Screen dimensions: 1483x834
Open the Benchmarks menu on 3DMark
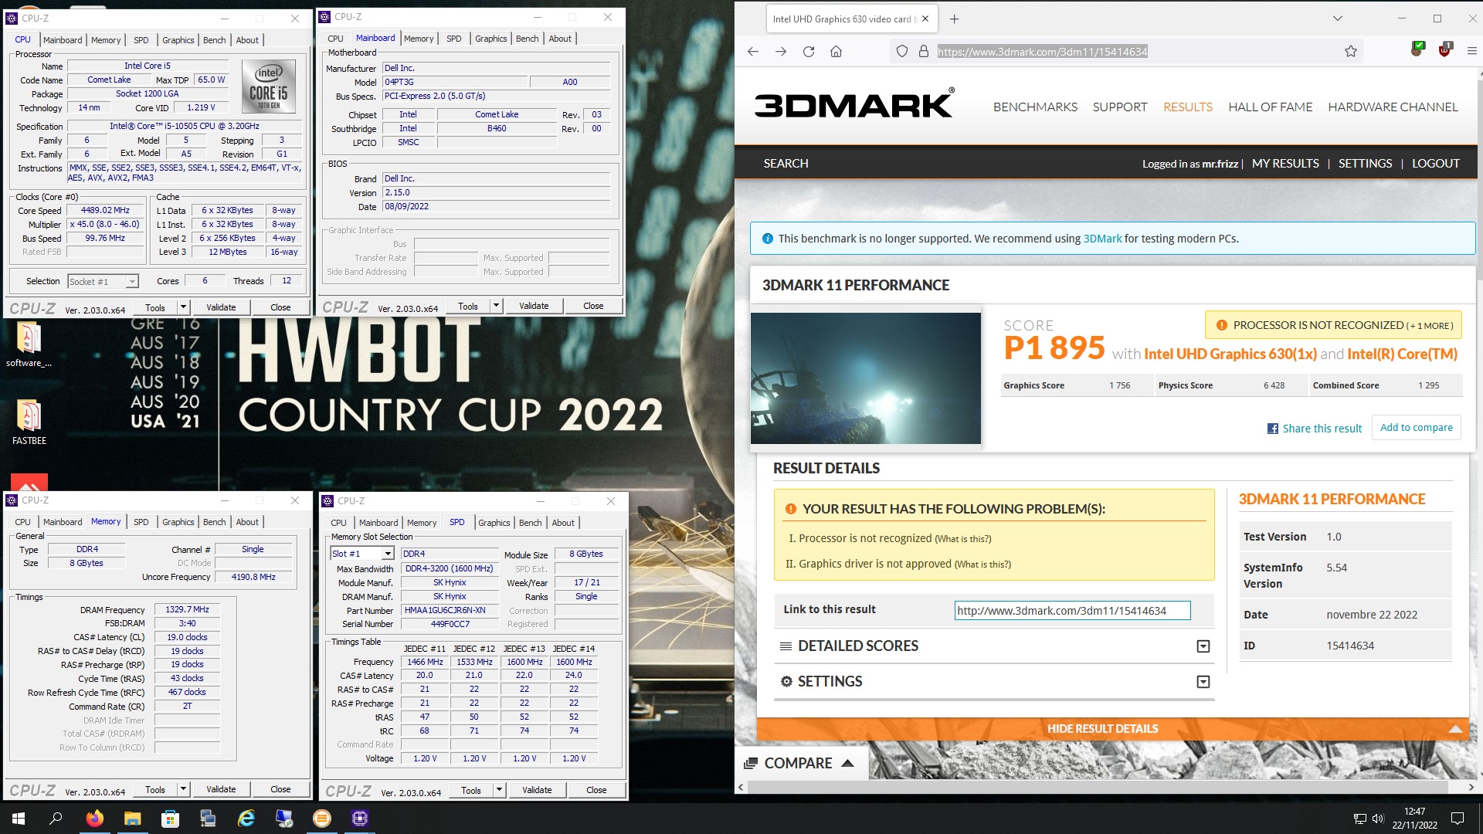[x=1035, y=107]
